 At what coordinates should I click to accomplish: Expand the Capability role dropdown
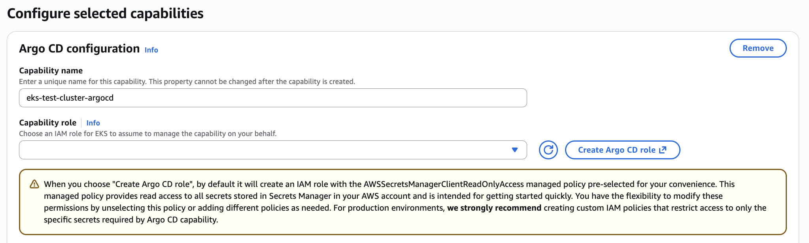pyautogui.click(x=273, y=150)
